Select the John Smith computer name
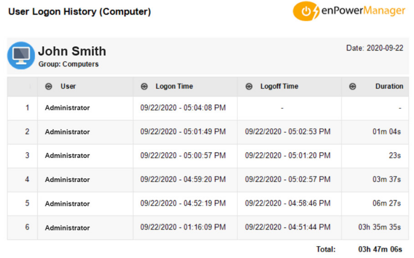The image size is (414, 258). click(x=72, y=51)
